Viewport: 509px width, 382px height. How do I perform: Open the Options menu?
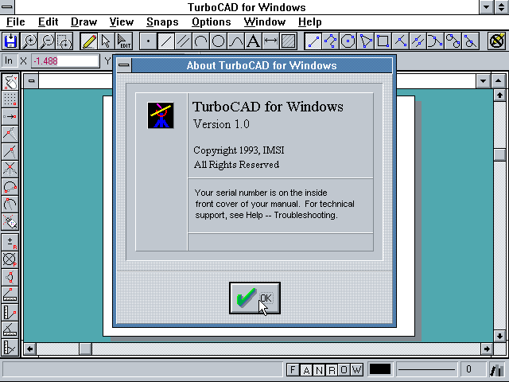212,21
